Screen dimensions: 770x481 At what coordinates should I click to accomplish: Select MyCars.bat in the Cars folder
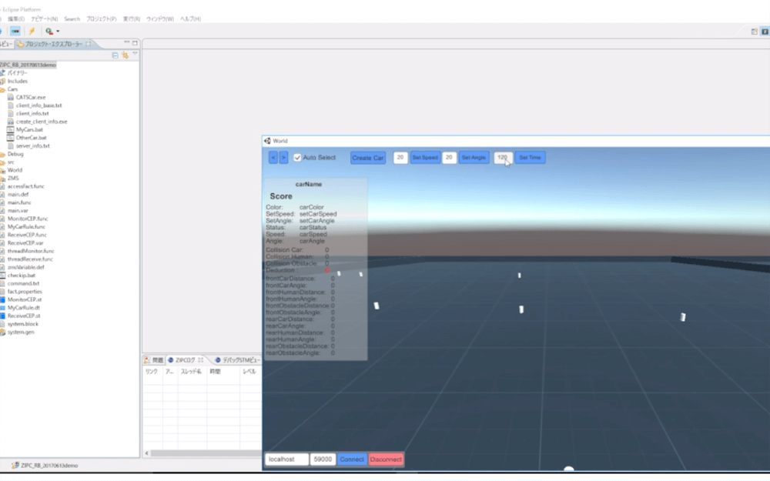tap(29, 129)
